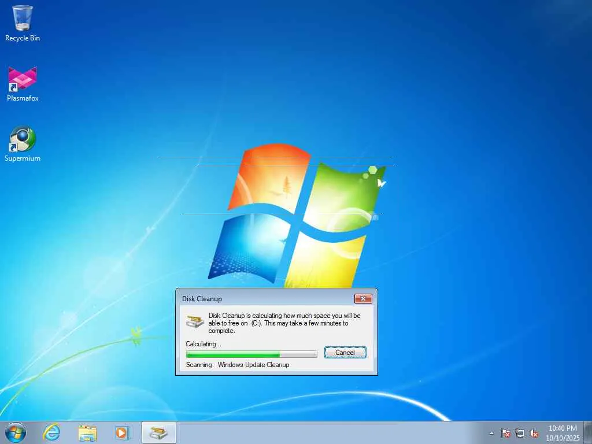Open Action Center flag tray icon

tap(505, 433)
